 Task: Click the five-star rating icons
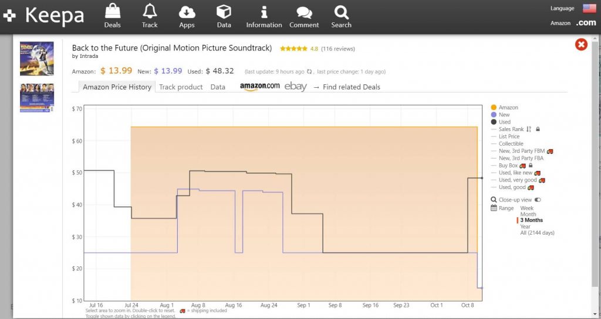tap(293, 49)
